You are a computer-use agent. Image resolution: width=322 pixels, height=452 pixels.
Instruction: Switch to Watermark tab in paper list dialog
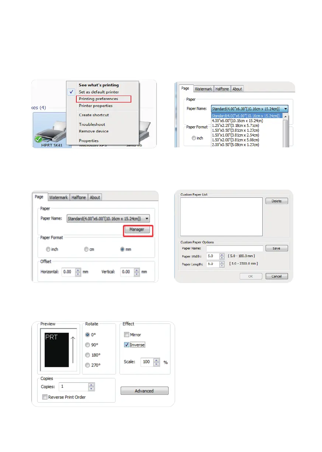(203, 89)
